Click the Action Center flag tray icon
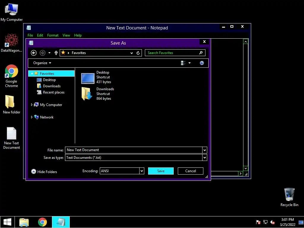Image resolution: width=304 pixels, height=228 pixels. (x=258, y=222)
